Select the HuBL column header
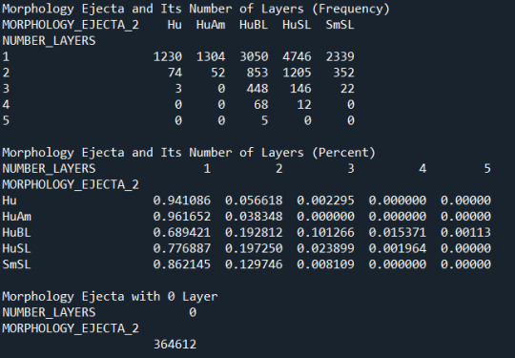This screenshot has height=358, width=515. point(254,25)
